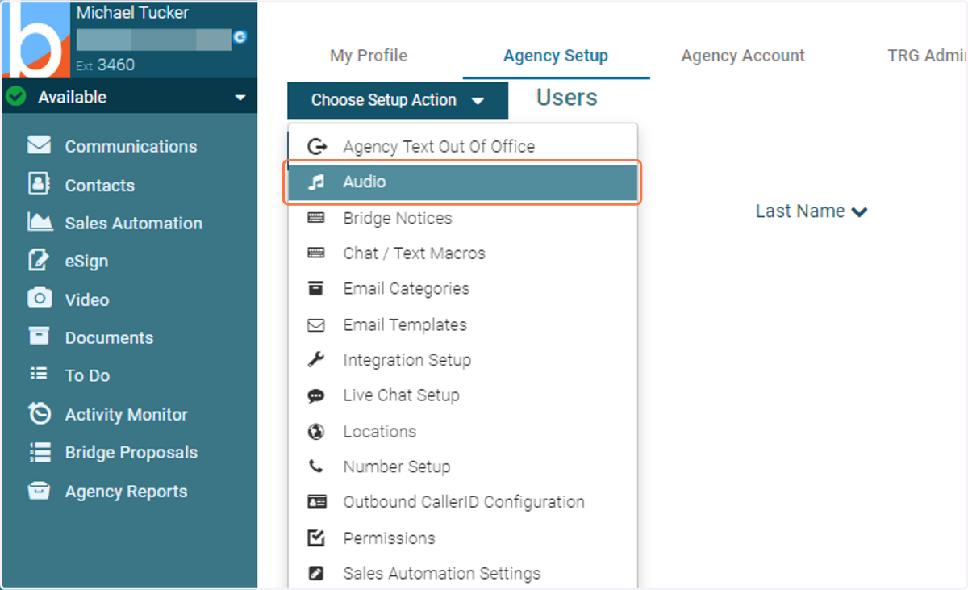Screen dimensions: 968x590
Task: Click the Email Categories box icon
Action: point(316,288)
